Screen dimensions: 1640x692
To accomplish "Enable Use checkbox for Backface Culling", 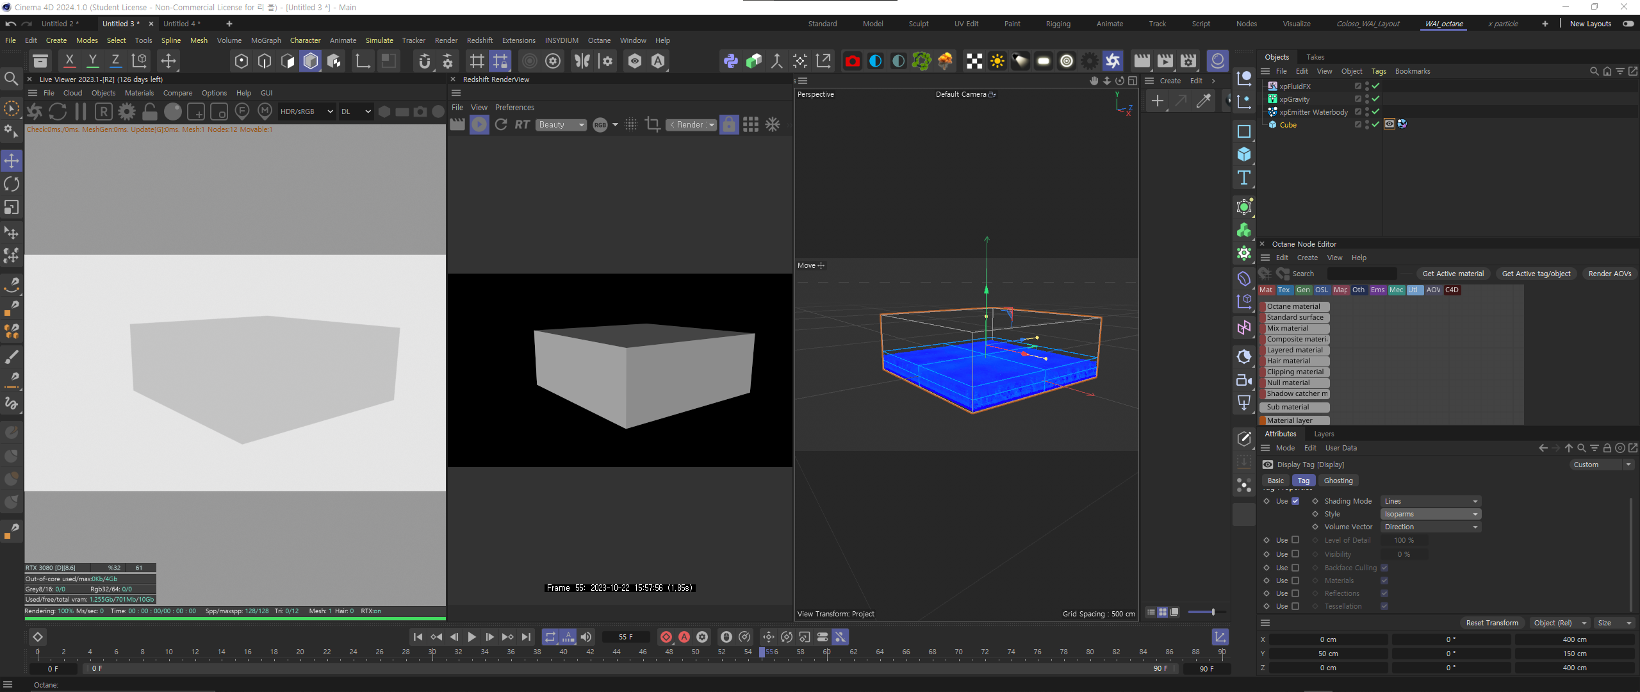I will coord(1295,568).
